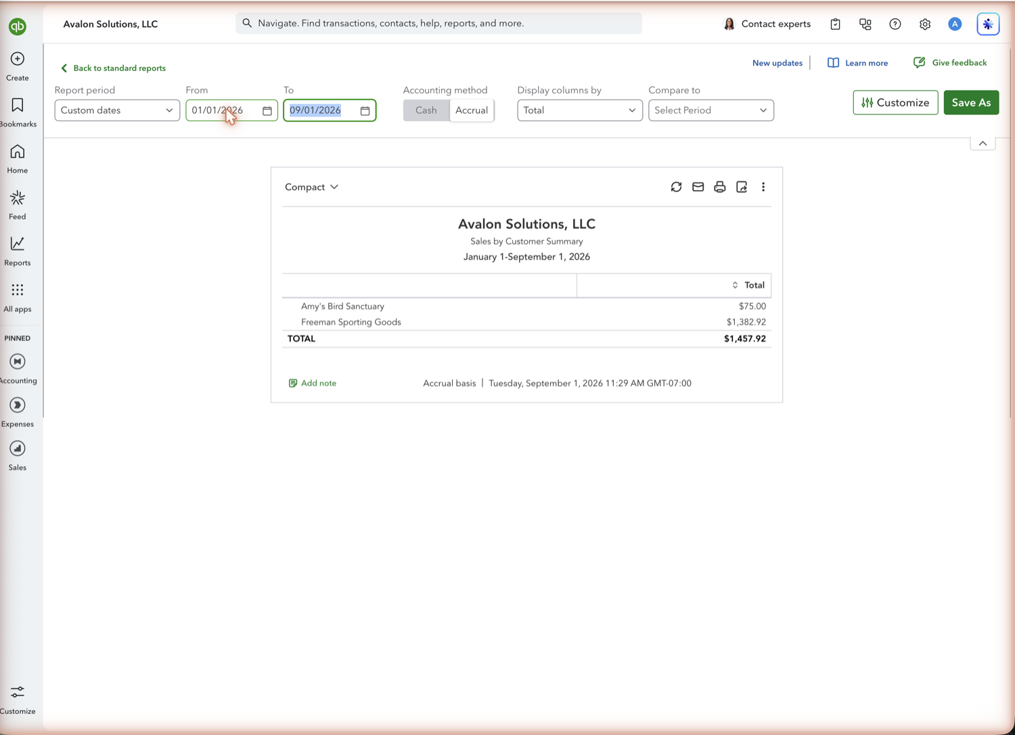Screen dimensions: 1015x735
Task: Click Back to standard reports
Action: [x=113, y=68]
